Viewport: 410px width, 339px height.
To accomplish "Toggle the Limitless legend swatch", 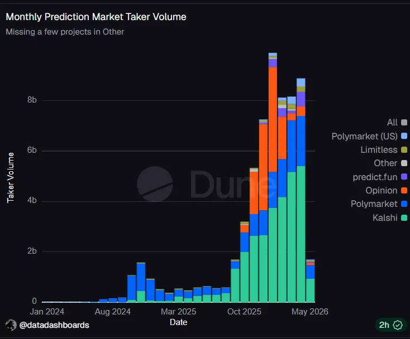I will click(x=404, y=149).
